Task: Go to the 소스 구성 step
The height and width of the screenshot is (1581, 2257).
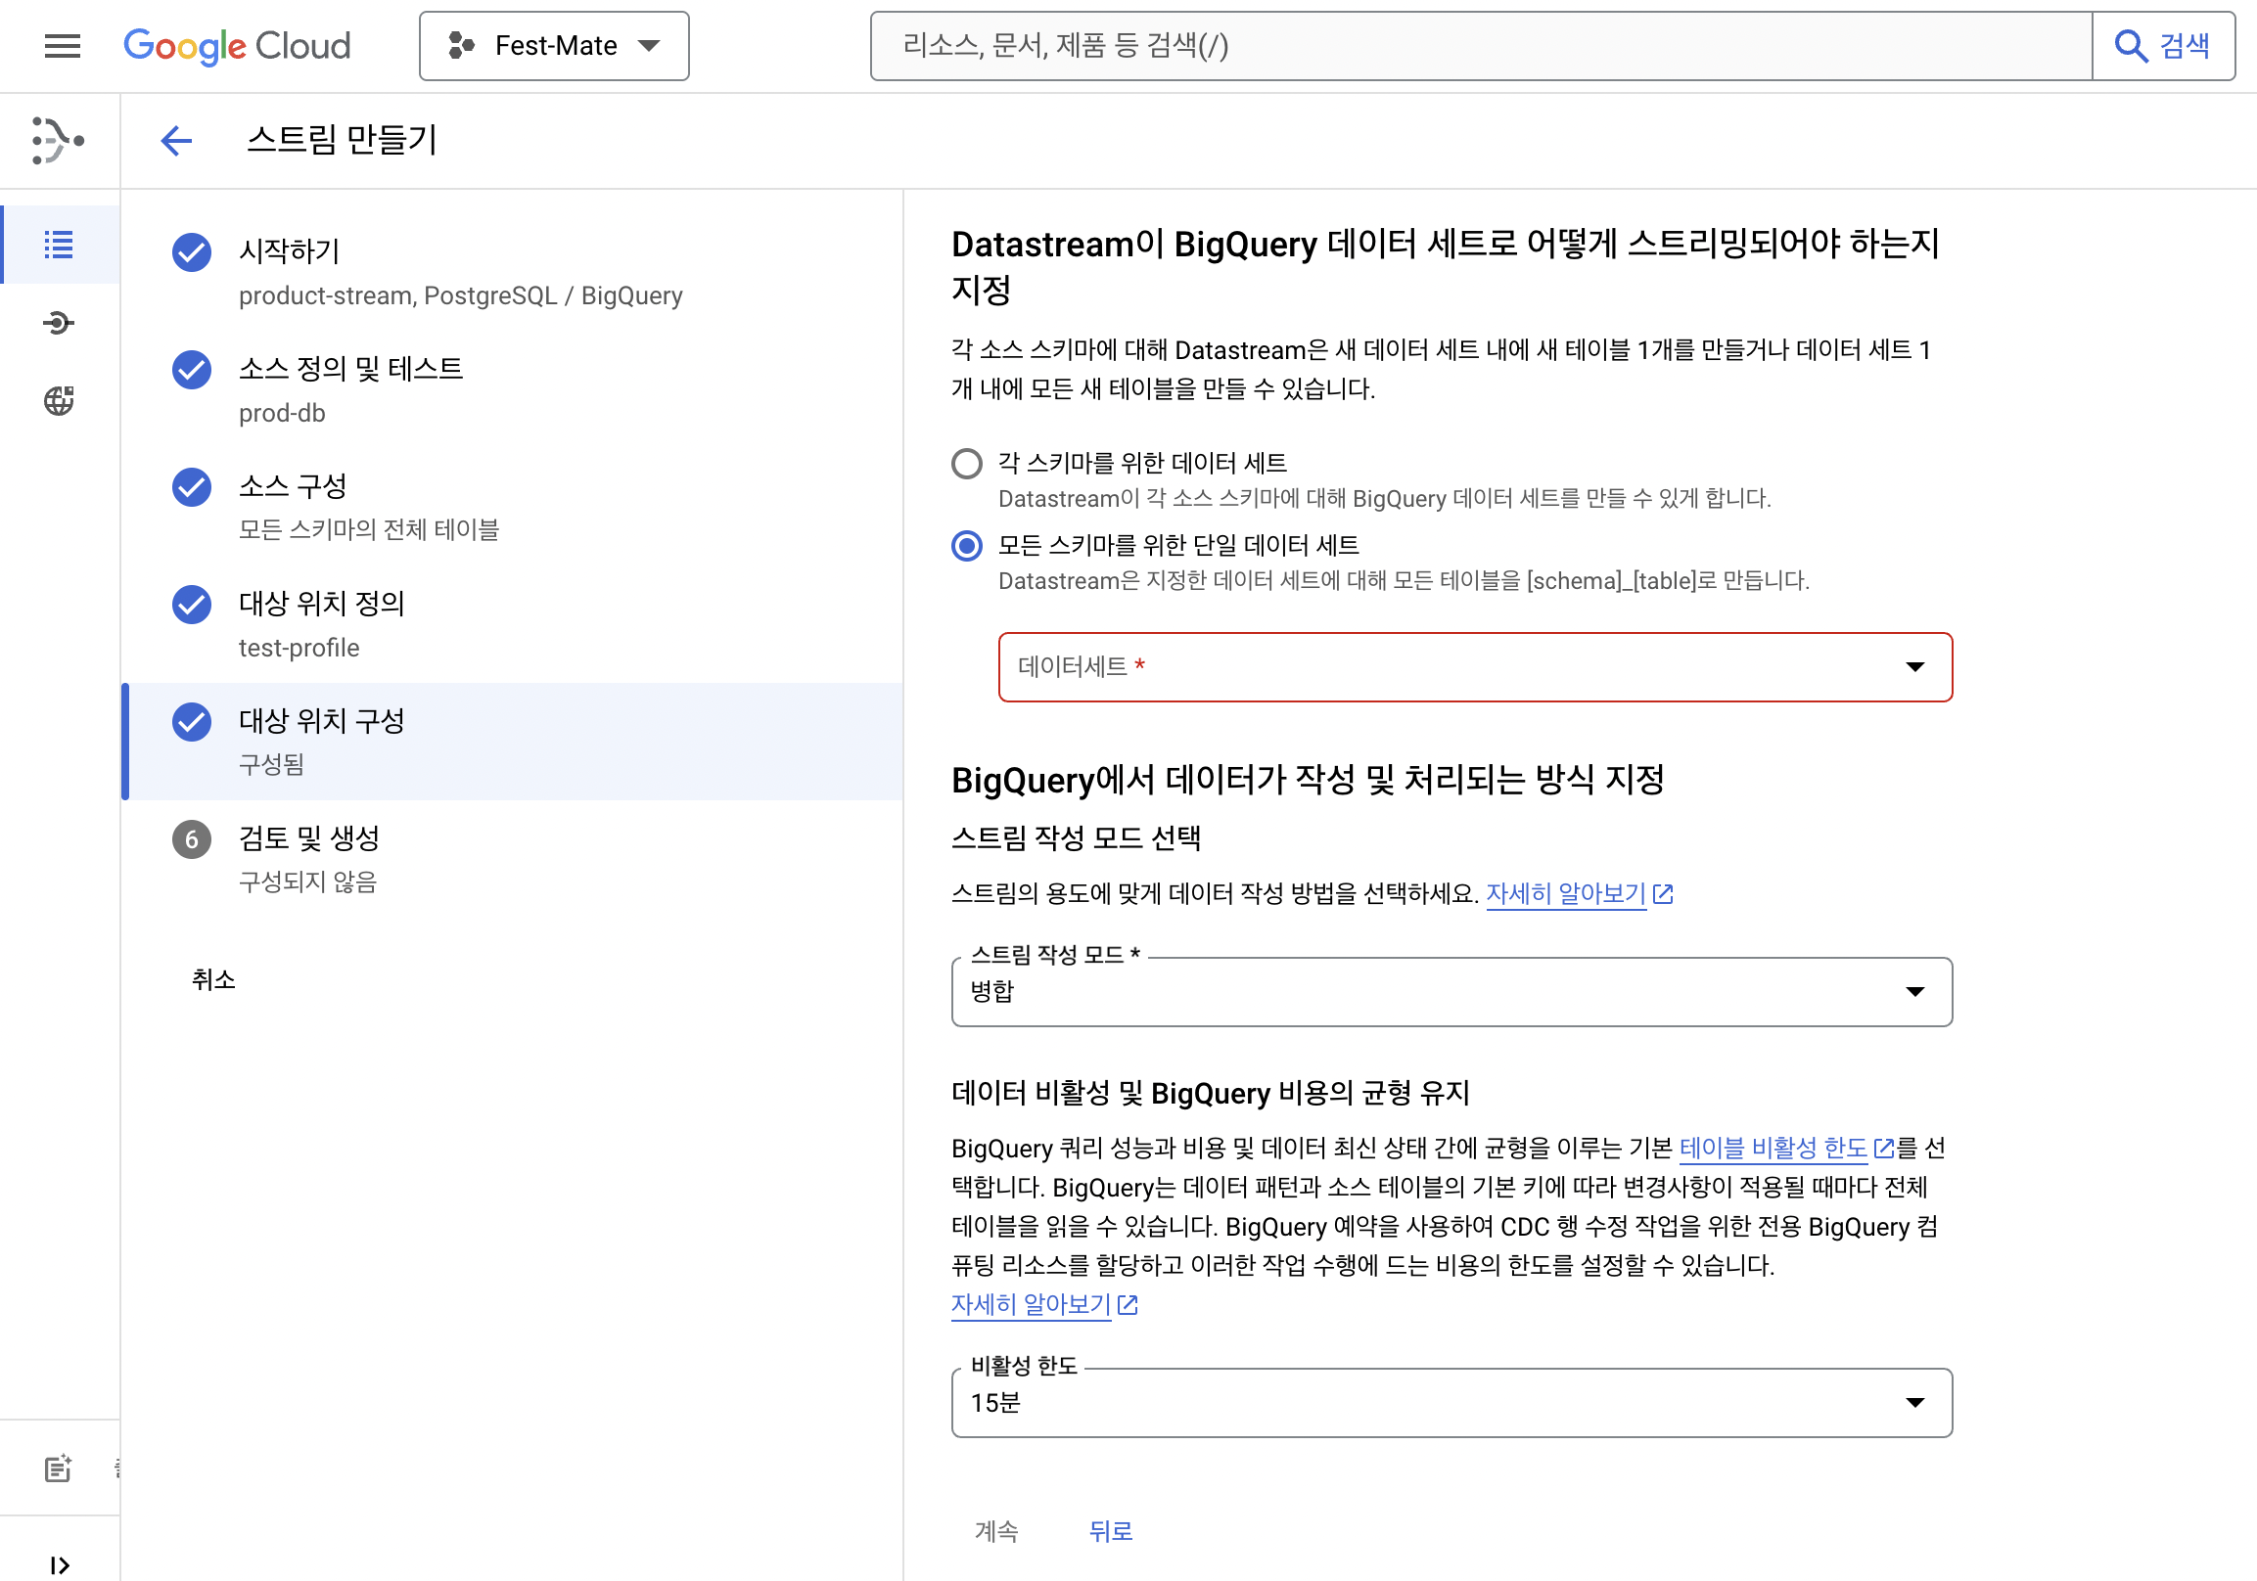Action: [512, 507]
